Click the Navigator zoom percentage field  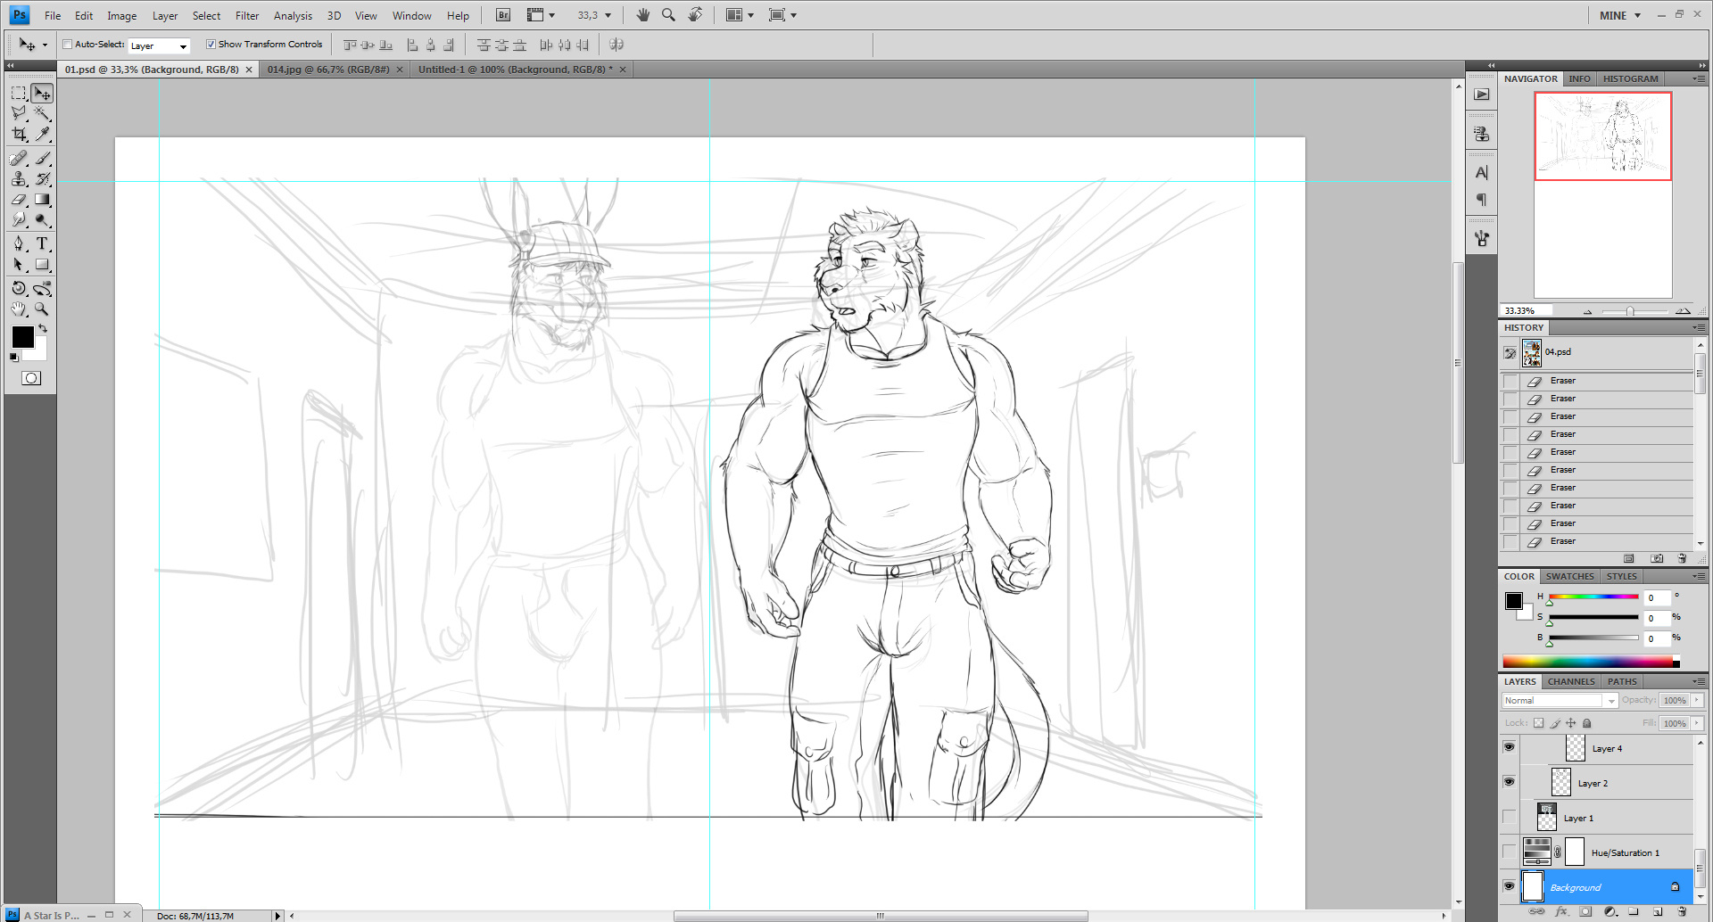point(1526,311)
